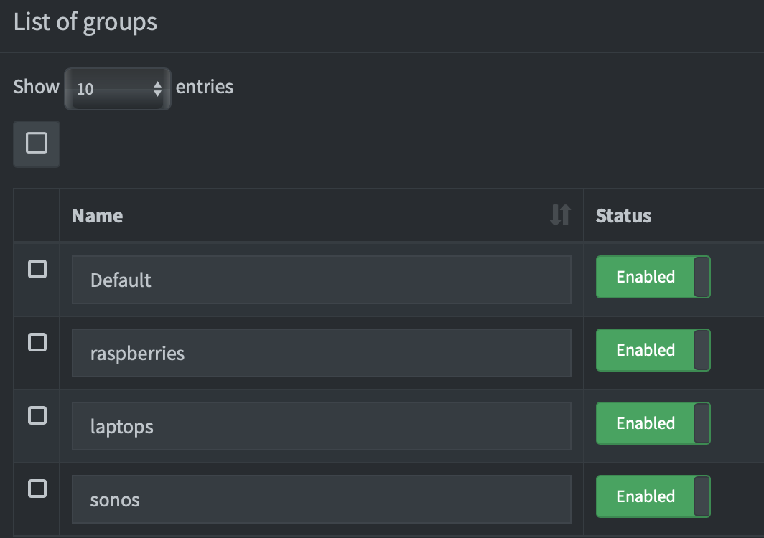Disable the laptops group
The height and width of the screenshot is (538, 764).
[x=652, y=423]
